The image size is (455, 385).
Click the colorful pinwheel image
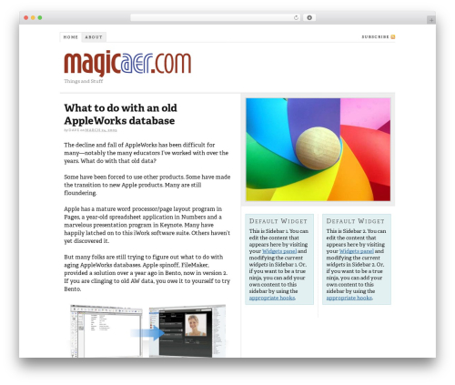318,149
